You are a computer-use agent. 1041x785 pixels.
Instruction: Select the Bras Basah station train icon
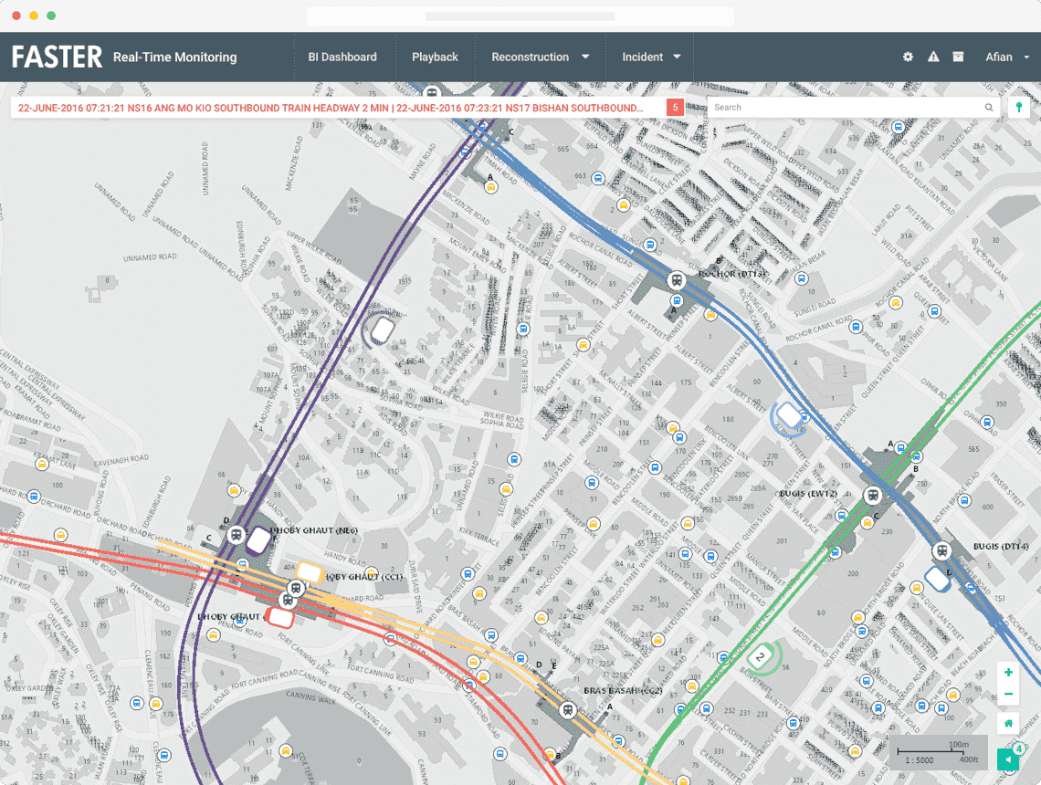(x=569, y=710)
